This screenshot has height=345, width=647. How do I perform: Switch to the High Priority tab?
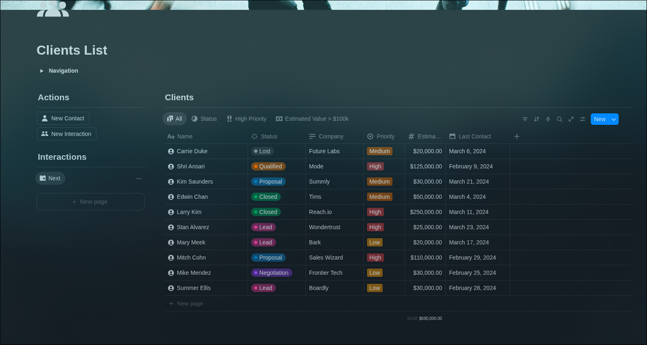[x=247, y=119]
